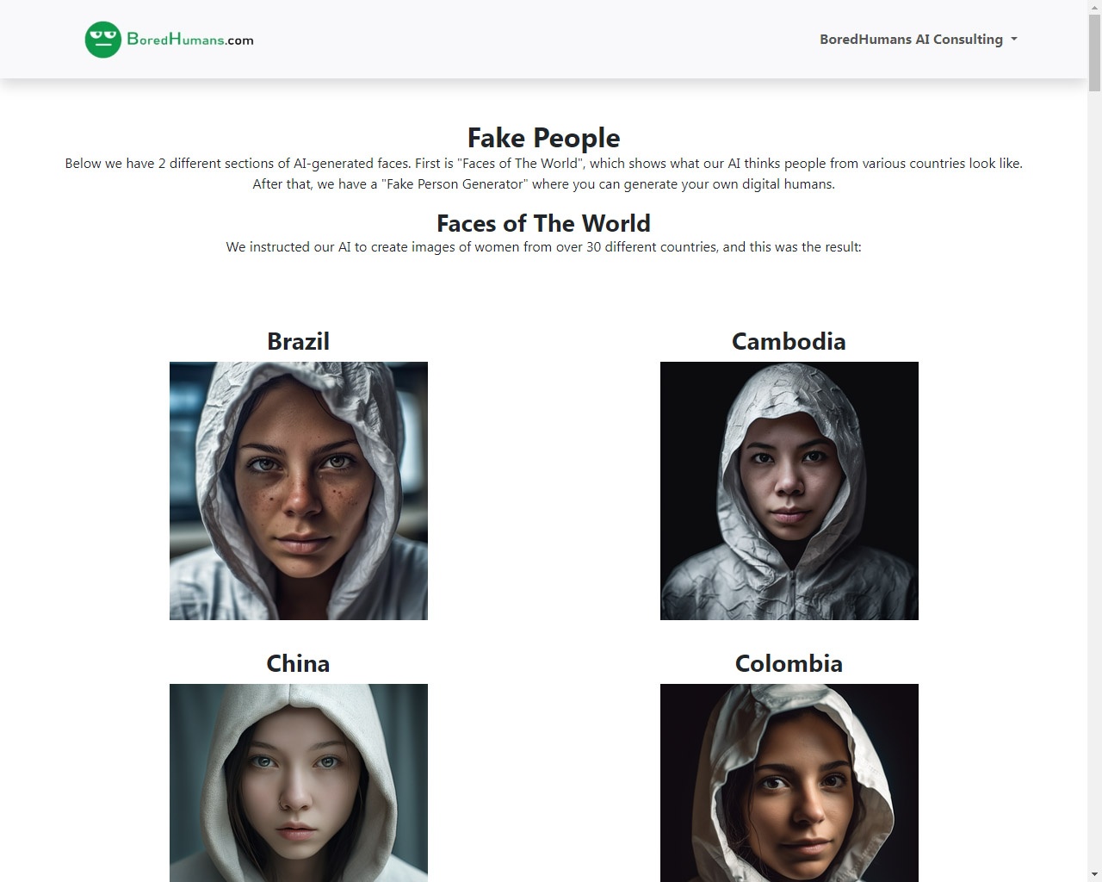The height and width of the screenshot is (882, 1102).
Task: Click the intro paragraph about AI-generated faces
Action: point(544,174)
